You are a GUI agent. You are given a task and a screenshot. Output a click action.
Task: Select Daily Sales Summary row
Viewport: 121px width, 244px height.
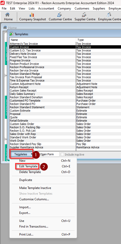(x=65, y=94)
